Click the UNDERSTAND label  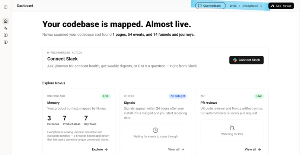(x=56, y=96)
